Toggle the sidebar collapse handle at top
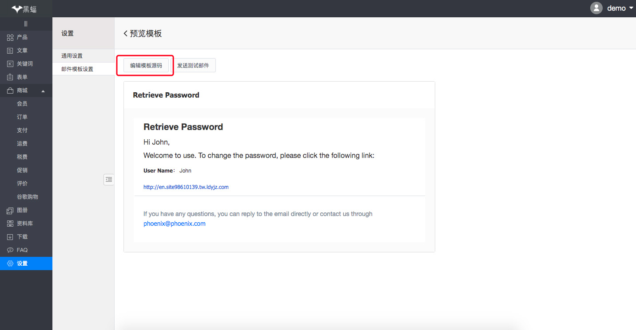The image size is (636, 330). pos(26,24)
